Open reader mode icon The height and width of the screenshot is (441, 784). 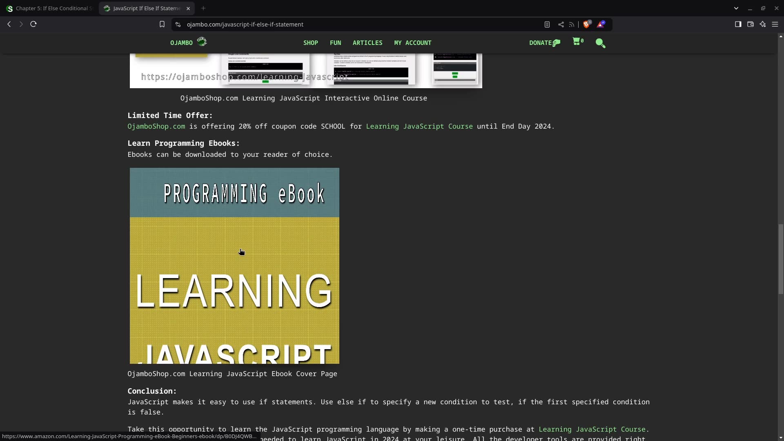coord(547,24)
